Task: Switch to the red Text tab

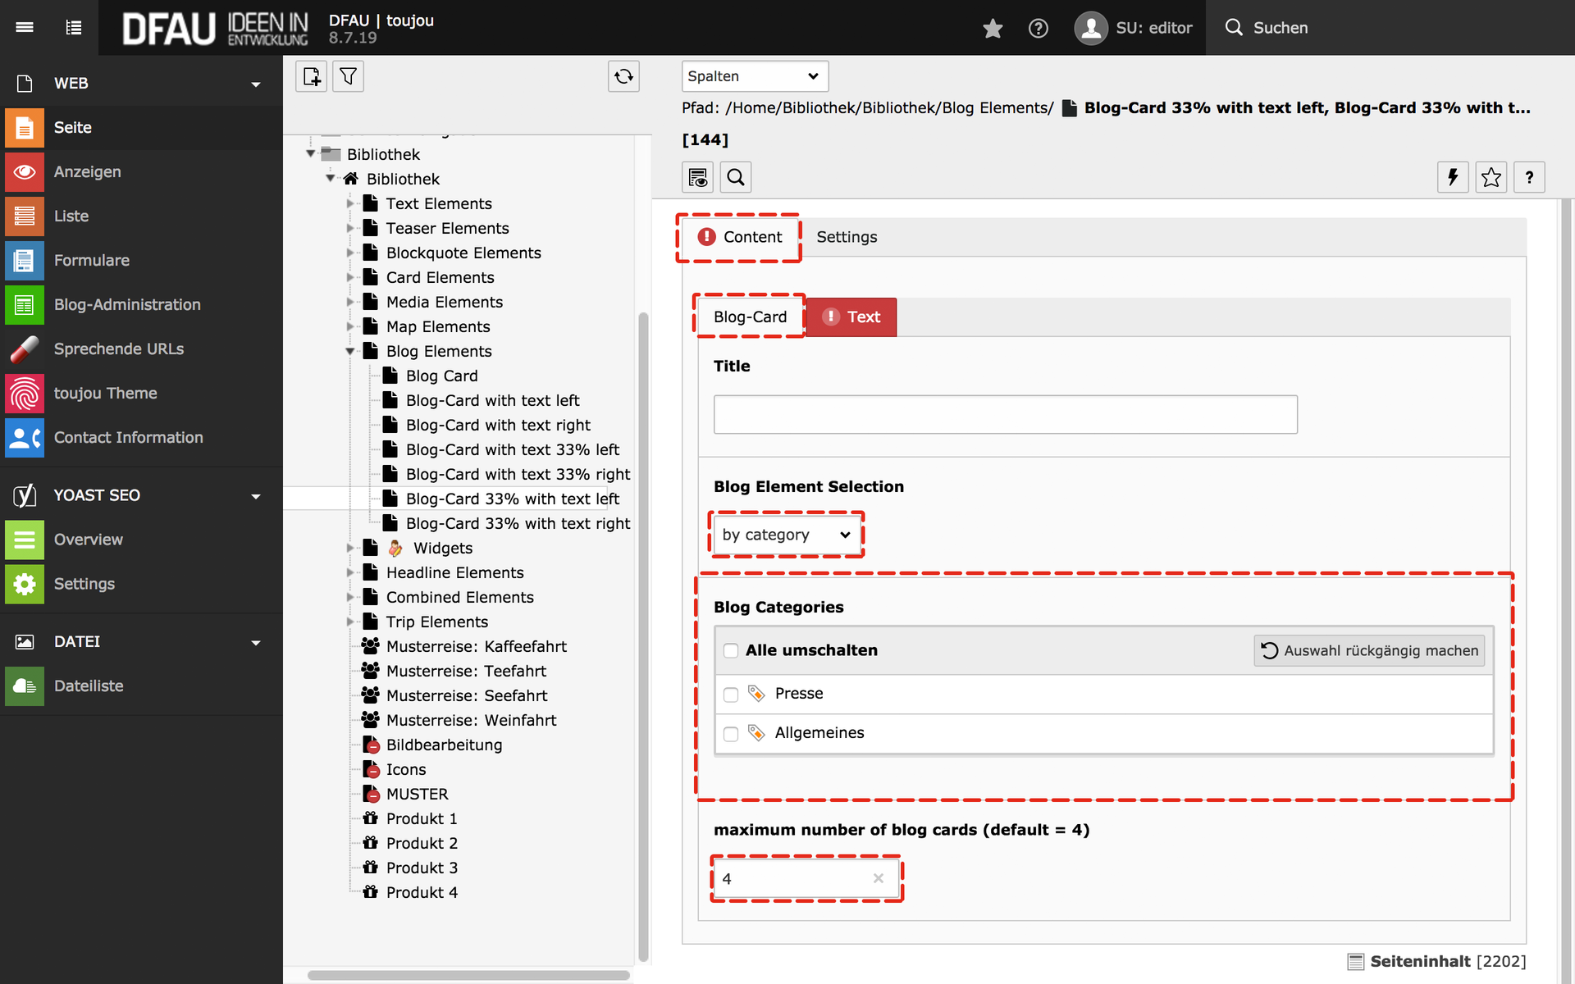Action: [851, 317]
